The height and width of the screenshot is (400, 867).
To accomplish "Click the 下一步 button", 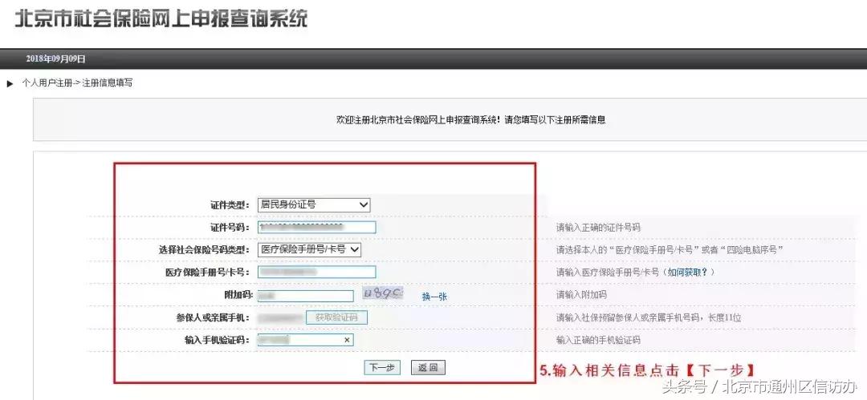I will coord(382,368).
